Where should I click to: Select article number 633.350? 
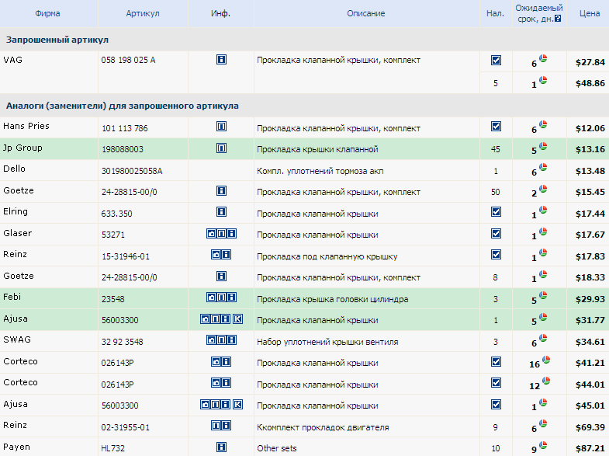(117, 214)
